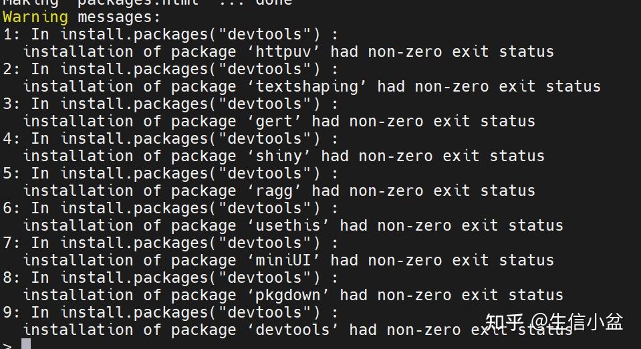Screen dimensions: 641x349
Task: Click the '>' R prompt symbol
Action: click(x=7, y=346)
